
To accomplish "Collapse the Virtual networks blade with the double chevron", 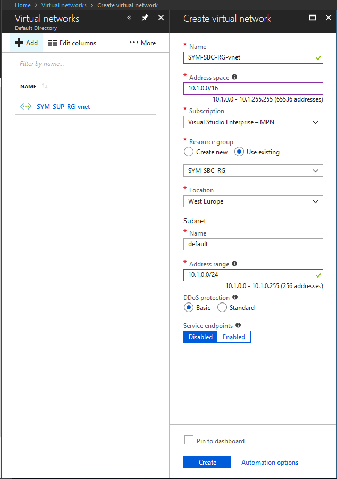I will coord(129,18).
